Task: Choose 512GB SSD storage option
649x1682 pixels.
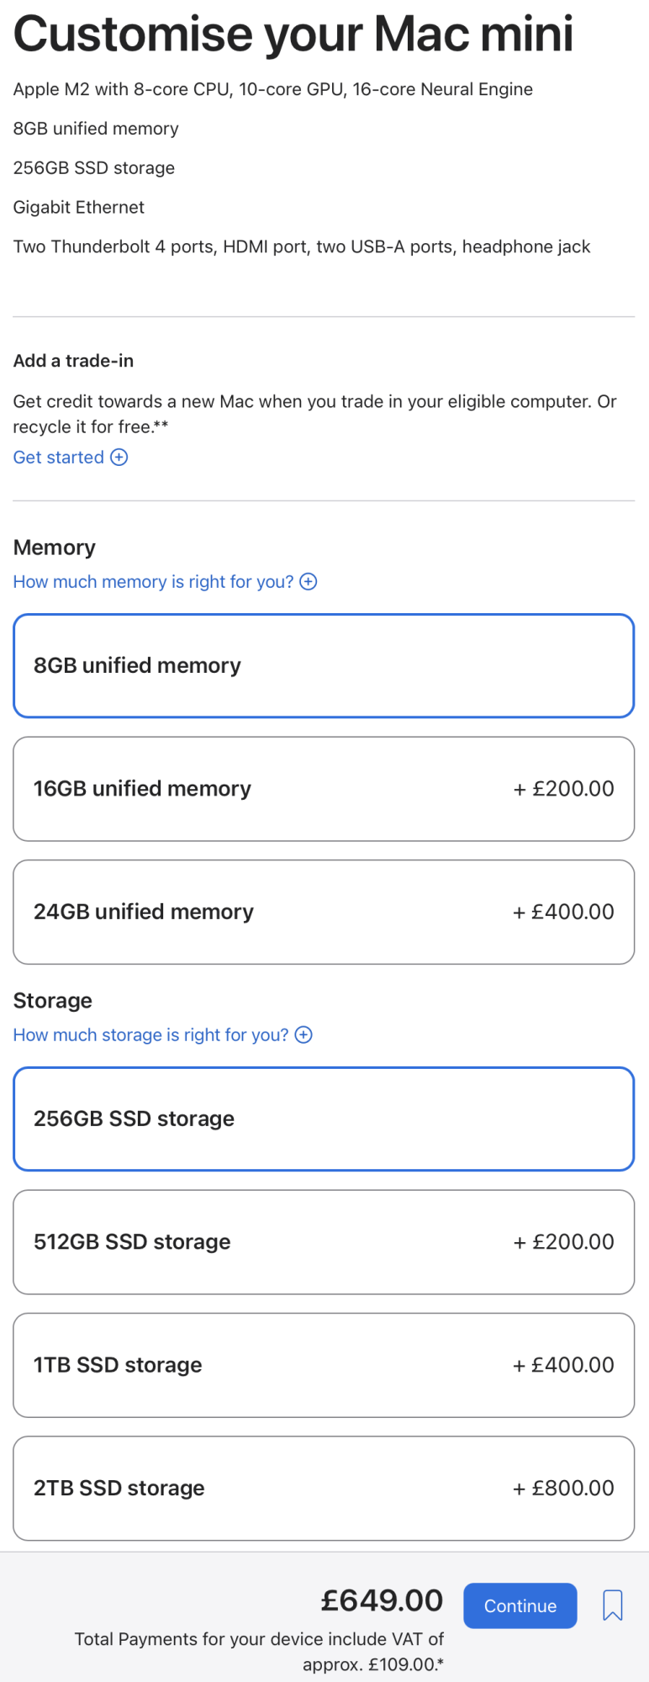Action: pos(324,1242)
